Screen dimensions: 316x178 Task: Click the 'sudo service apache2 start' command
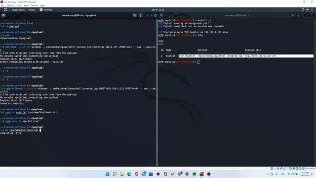(x=22, y=121)
